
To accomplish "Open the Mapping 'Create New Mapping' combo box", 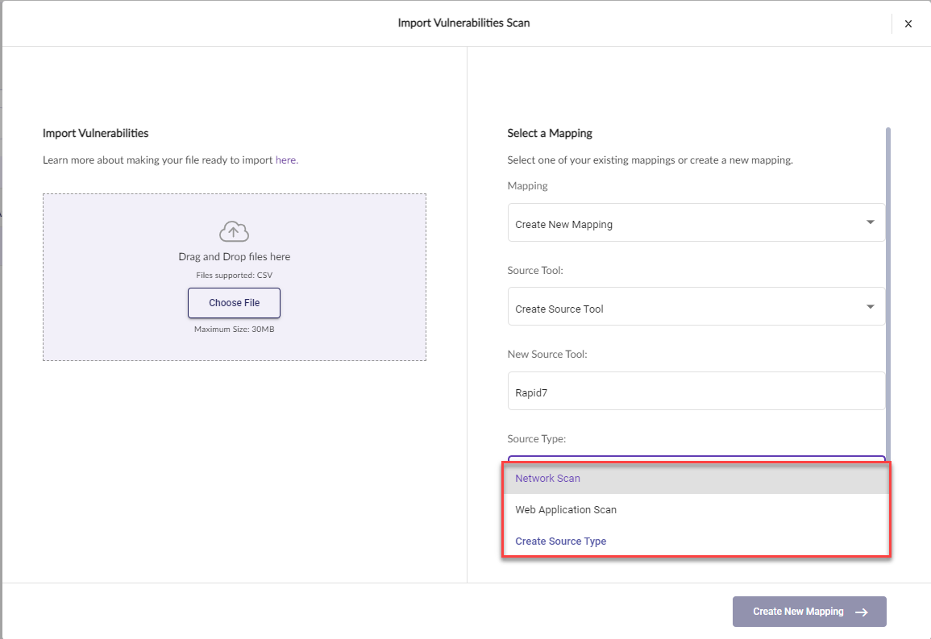I will 685,223.
